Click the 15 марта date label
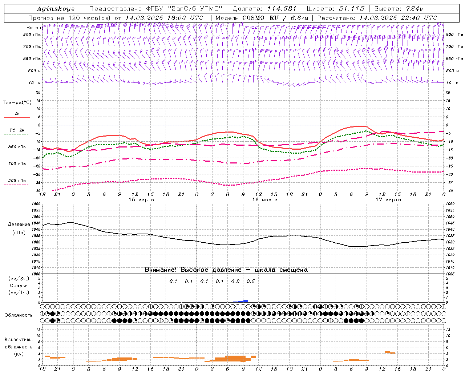The width and height of the screenshot is (465, 372). click(x=141, y=200)
